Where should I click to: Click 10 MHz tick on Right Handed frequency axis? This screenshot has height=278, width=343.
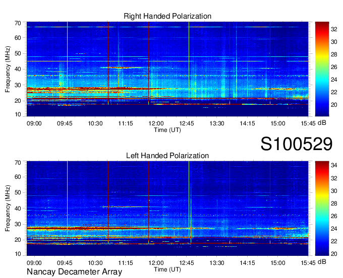[18, 114]
